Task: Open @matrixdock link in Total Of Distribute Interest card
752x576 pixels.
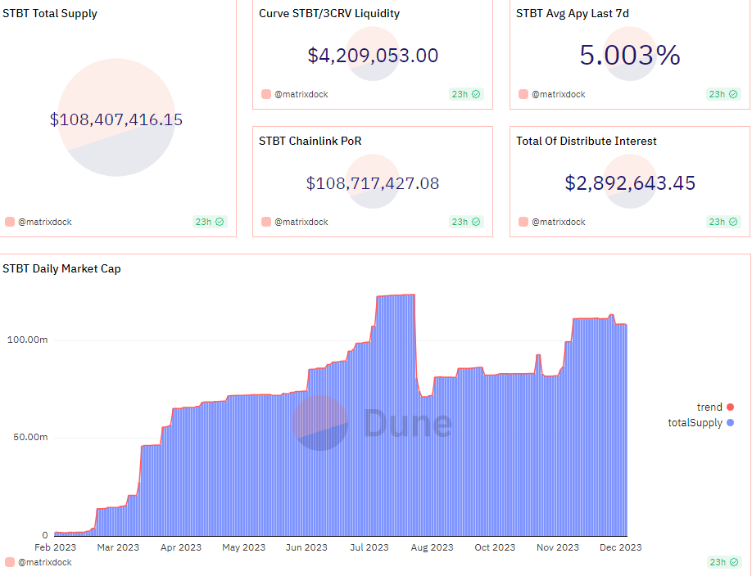Action: (x=558, y=222)
